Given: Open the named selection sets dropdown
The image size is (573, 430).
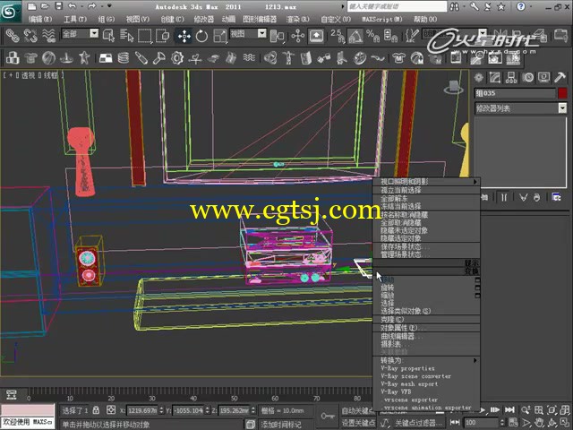Looking at the screenshot, I should pos(483,33).
